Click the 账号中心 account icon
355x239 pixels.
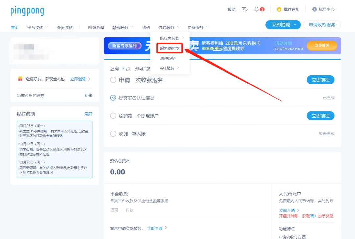coord(315,9)
